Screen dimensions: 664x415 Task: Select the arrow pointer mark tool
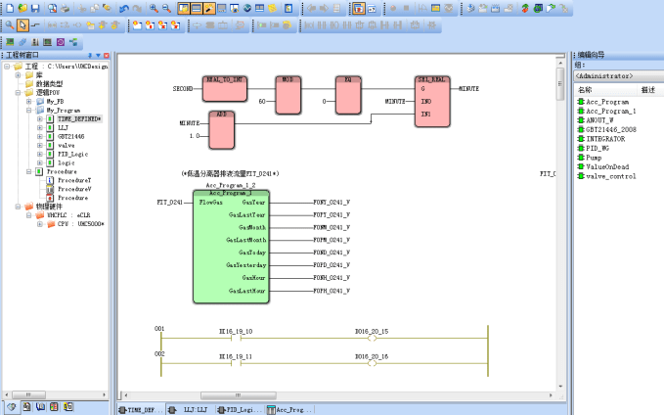[22, 25]
